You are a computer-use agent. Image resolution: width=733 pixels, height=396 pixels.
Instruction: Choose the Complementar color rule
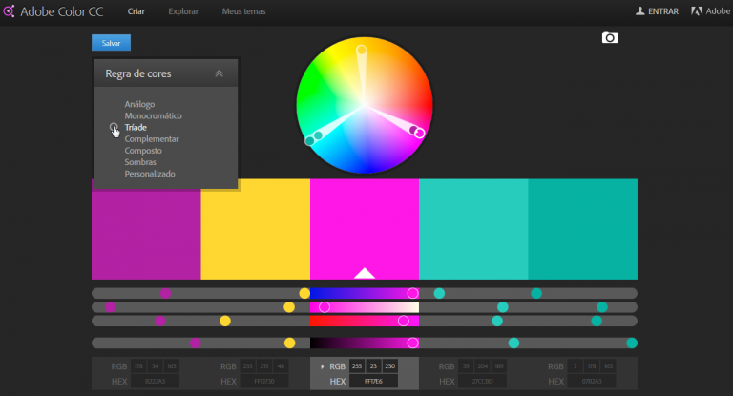pyautogui.click(x=152, y=139)
